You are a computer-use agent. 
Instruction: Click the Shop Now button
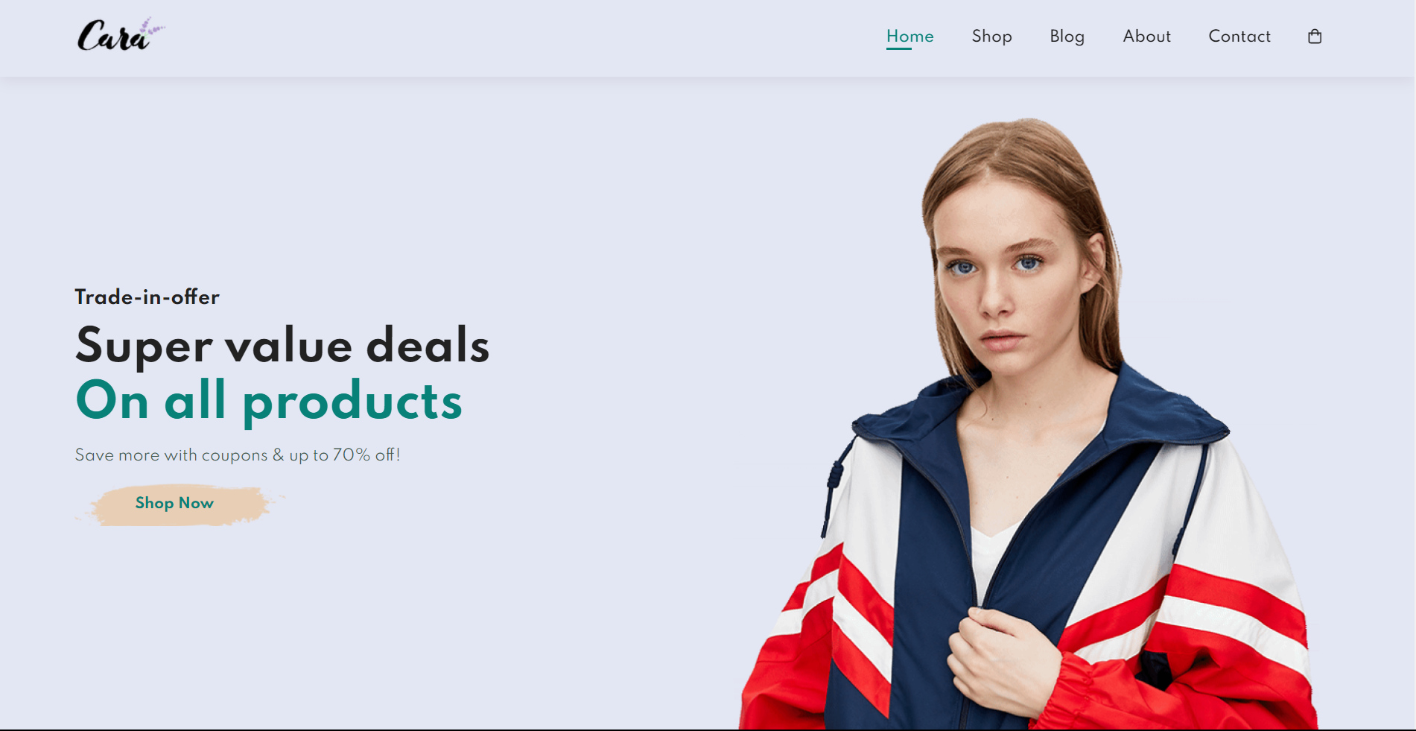pos(174,504)
